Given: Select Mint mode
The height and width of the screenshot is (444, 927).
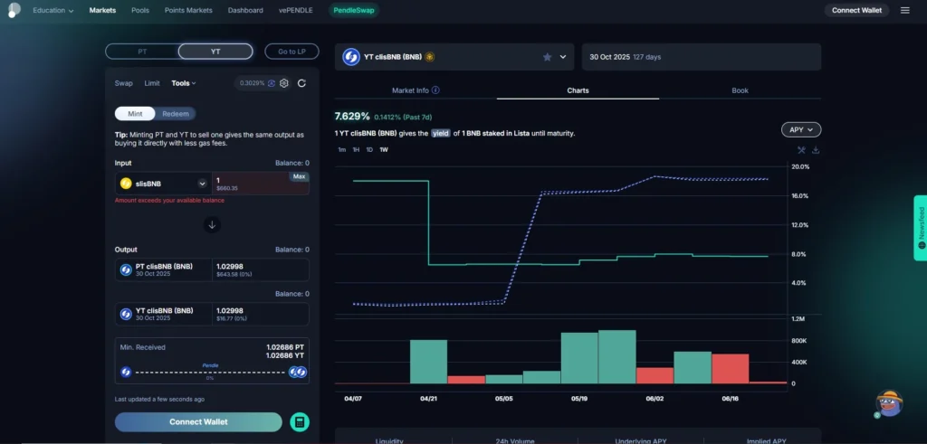Looking at the screenshot, I should (135, 113).
